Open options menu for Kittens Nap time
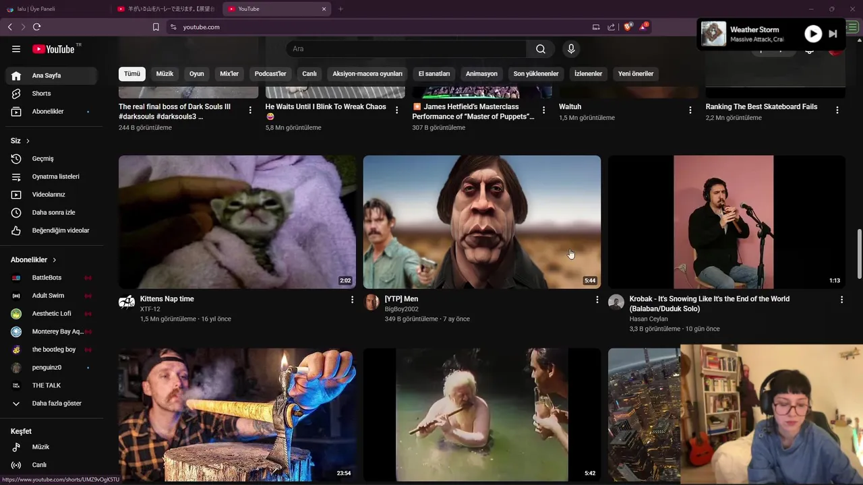Image resolution: width=863 pixels, height=485 pixels. click(x=352, y=299)
